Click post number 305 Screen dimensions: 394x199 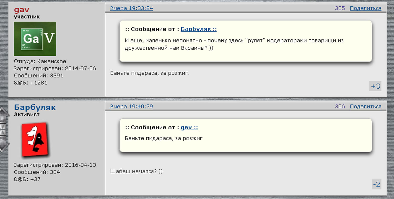click(340, 8)
